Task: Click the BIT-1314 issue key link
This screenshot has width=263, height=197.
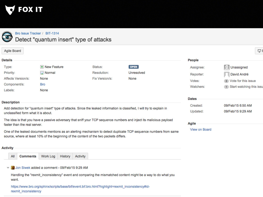Action: click(52, 33)
